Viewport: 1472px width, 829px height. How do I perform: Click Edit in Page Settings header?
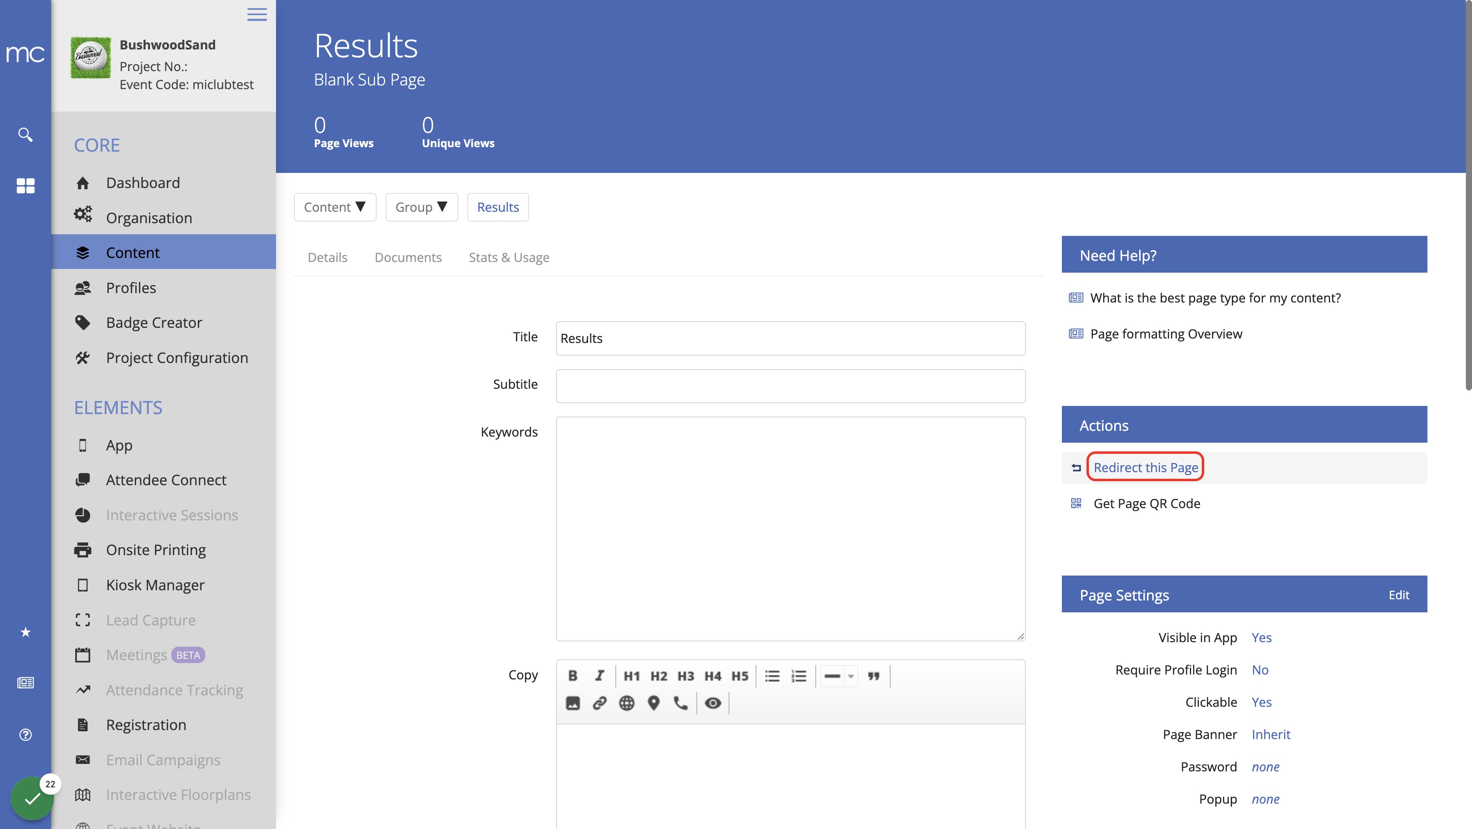click(x=1399, y=595)
